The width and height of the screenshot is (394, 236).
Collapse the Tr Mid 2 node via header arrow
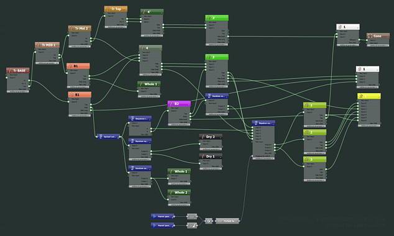89,29
